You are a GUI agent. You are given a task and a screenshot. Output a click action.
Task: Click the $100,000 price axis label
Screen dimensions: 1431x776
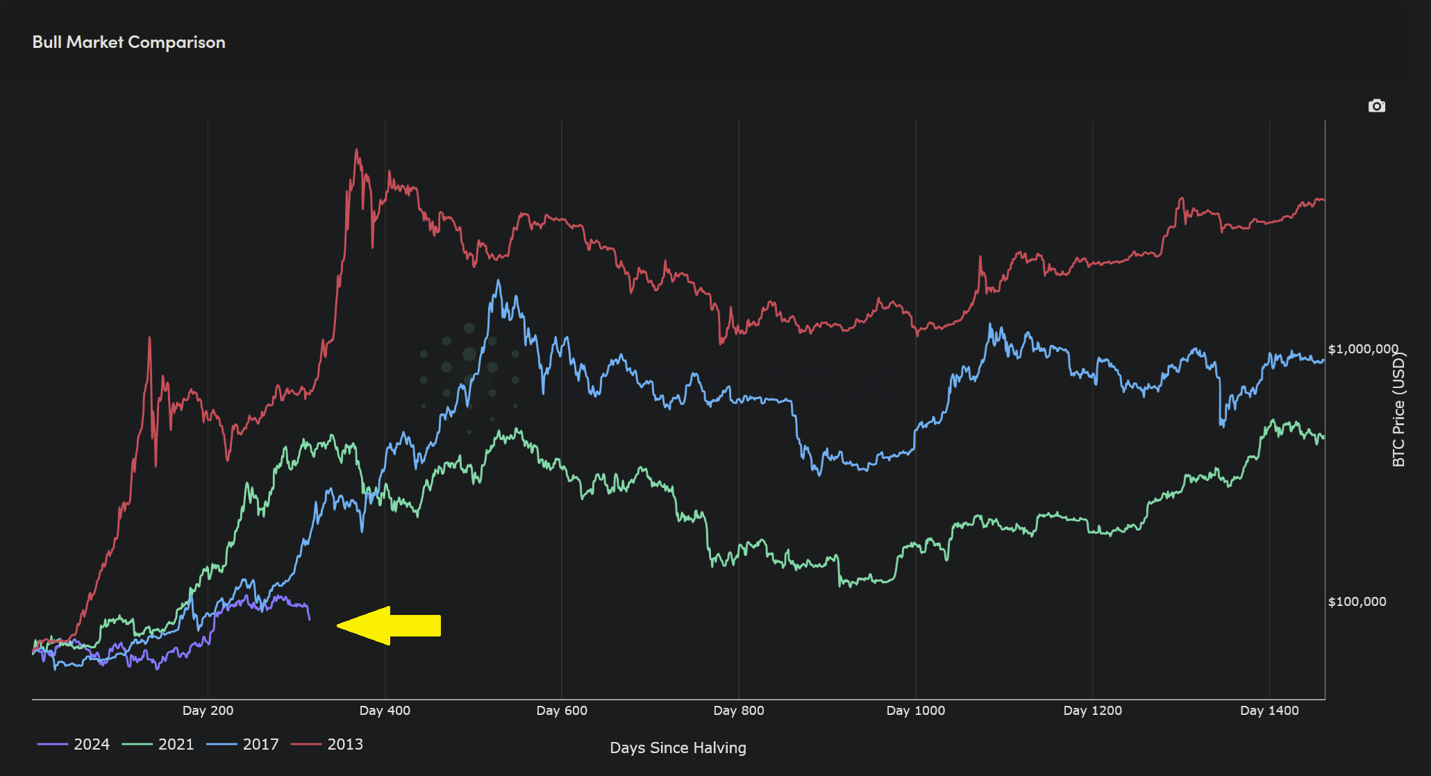click(1357, 602)
